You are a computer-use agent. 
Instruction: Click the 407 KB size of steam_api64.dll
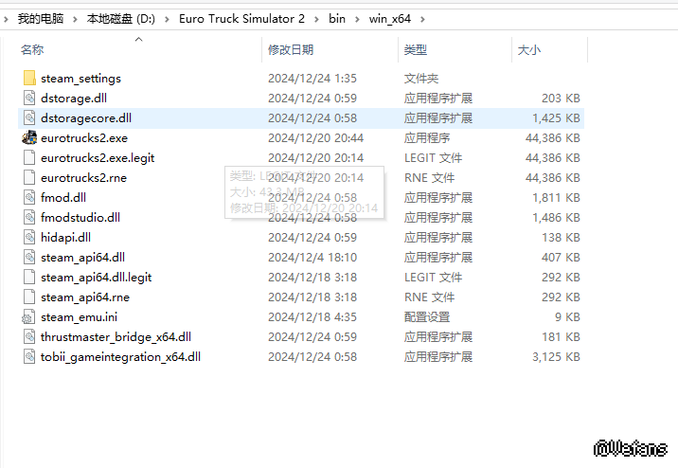(x=561, y=258)
